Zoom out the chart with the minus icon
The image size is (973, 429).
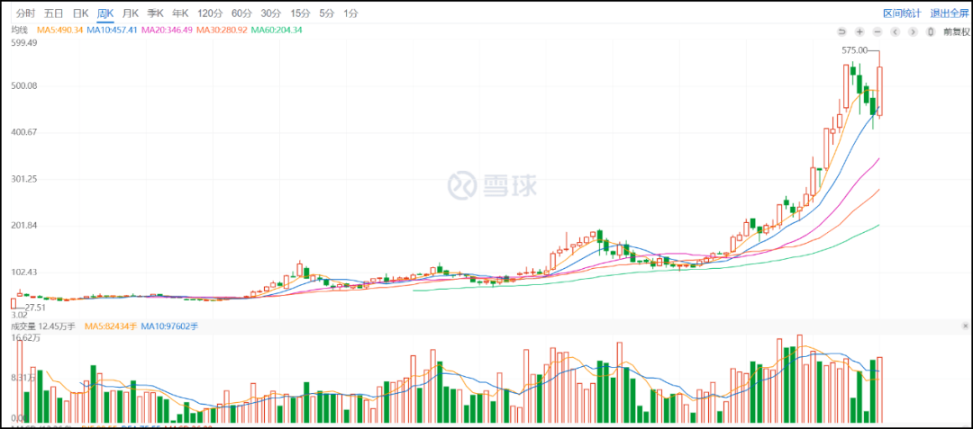click(877, 31)
